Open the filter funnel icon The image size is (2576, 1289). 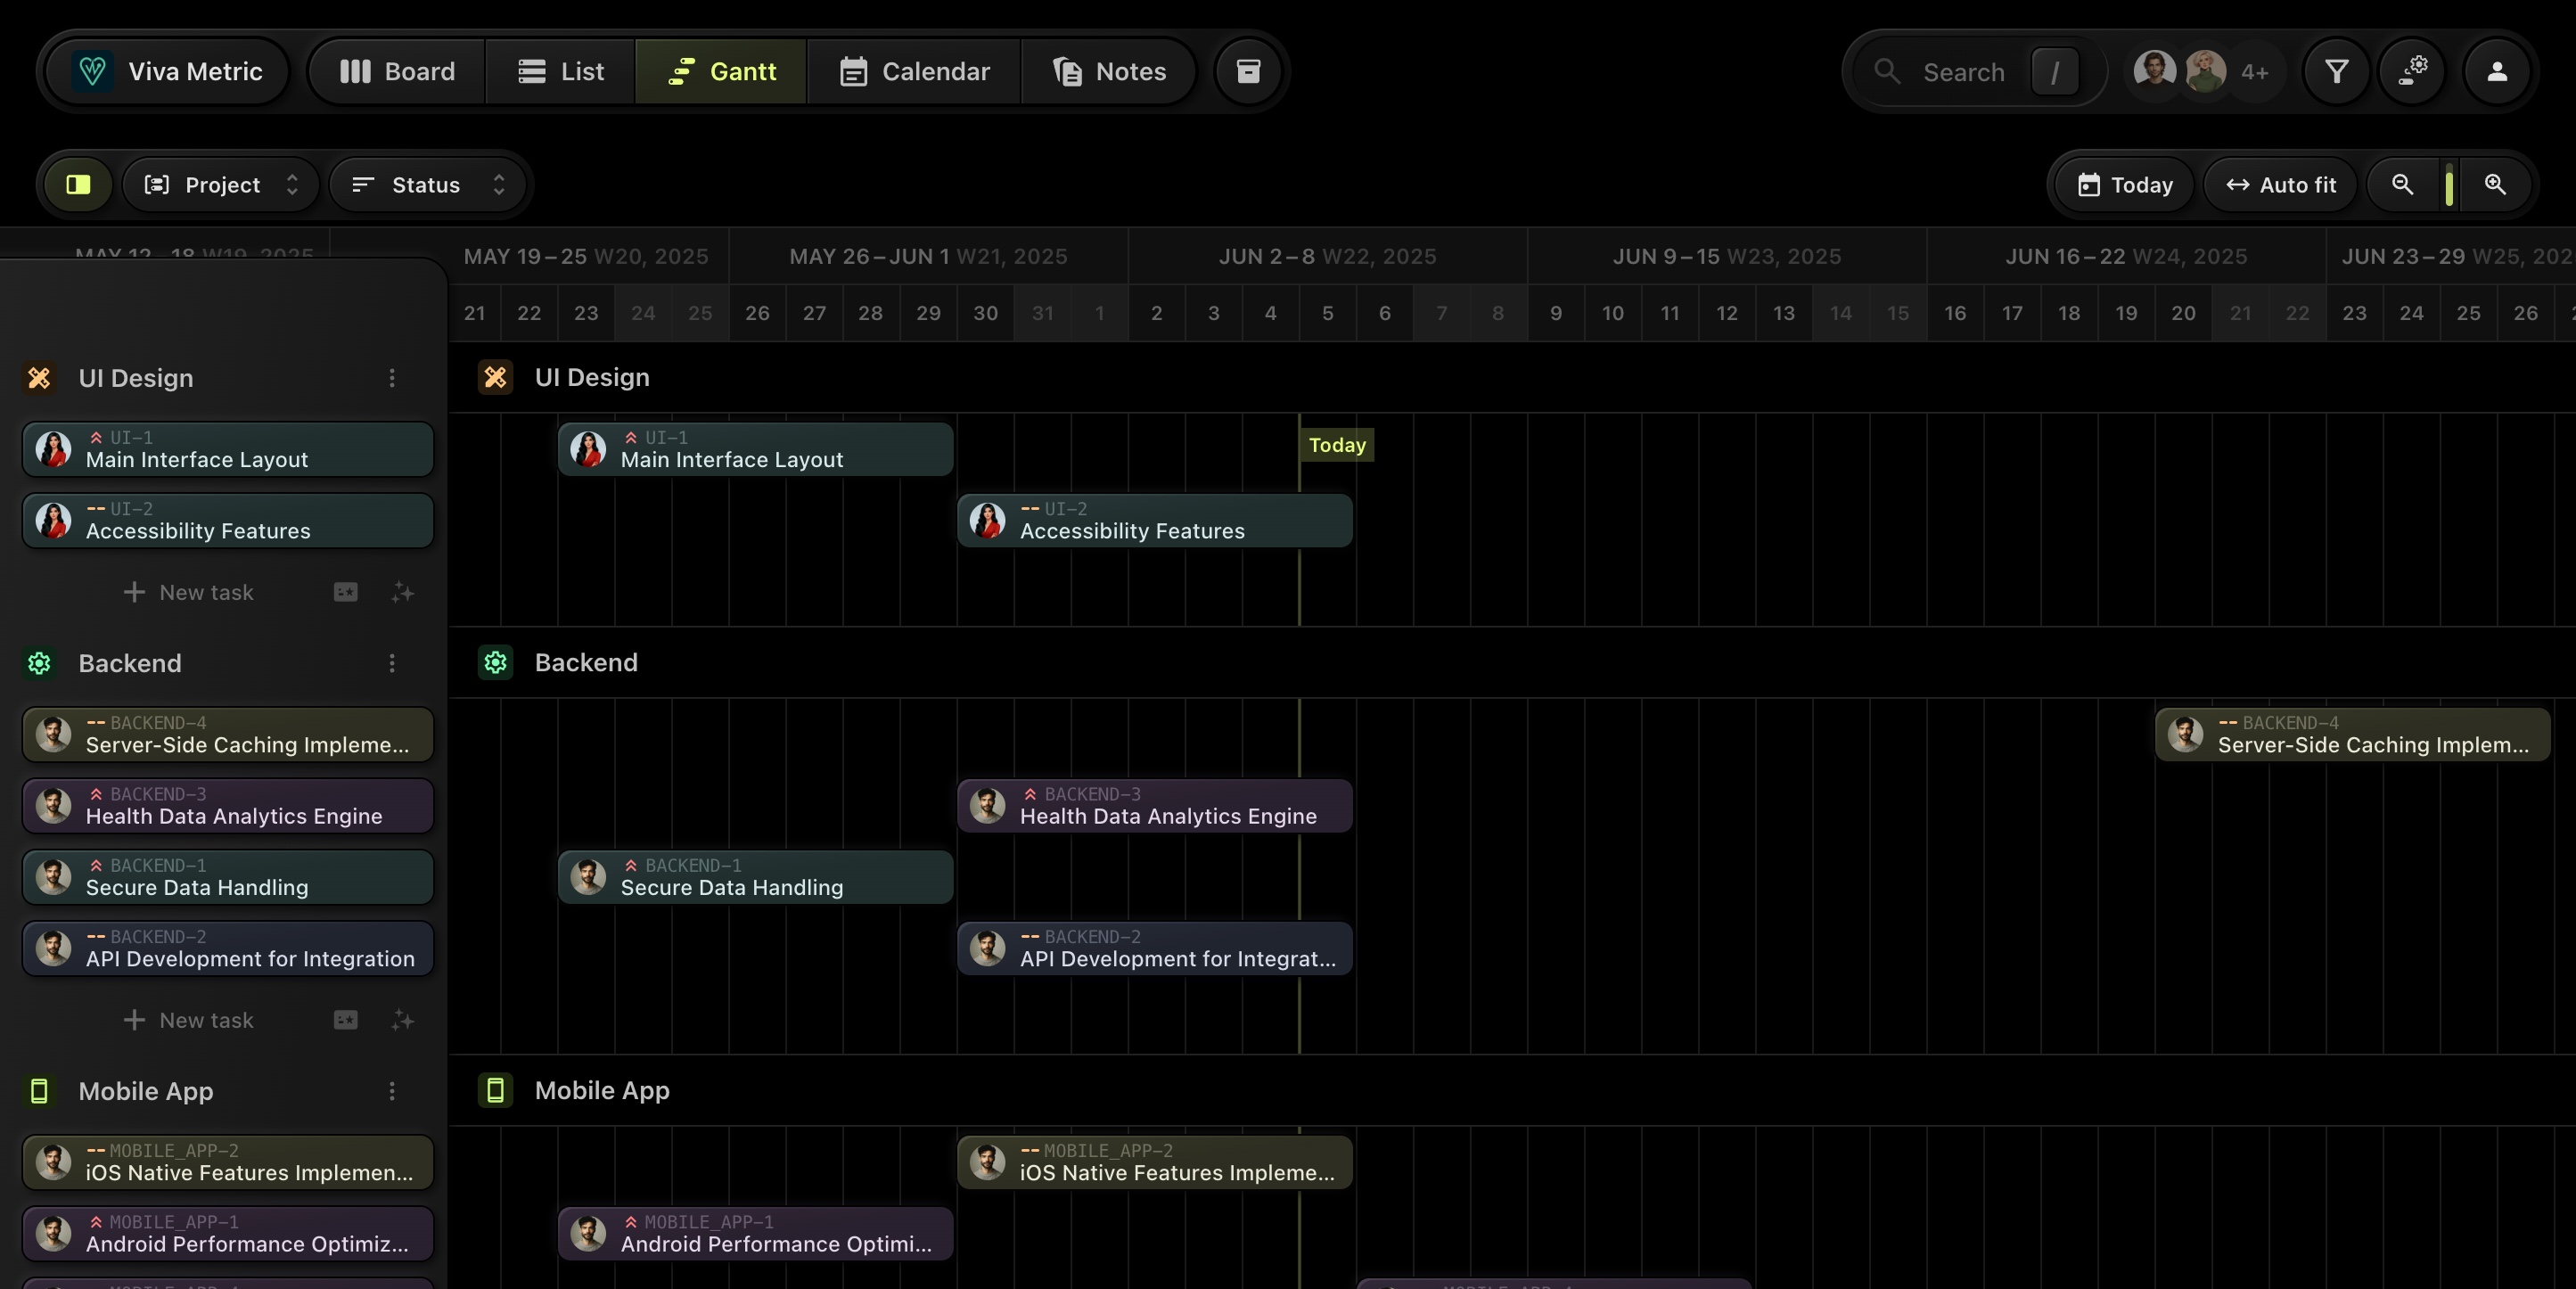(x=2335, y=70)
